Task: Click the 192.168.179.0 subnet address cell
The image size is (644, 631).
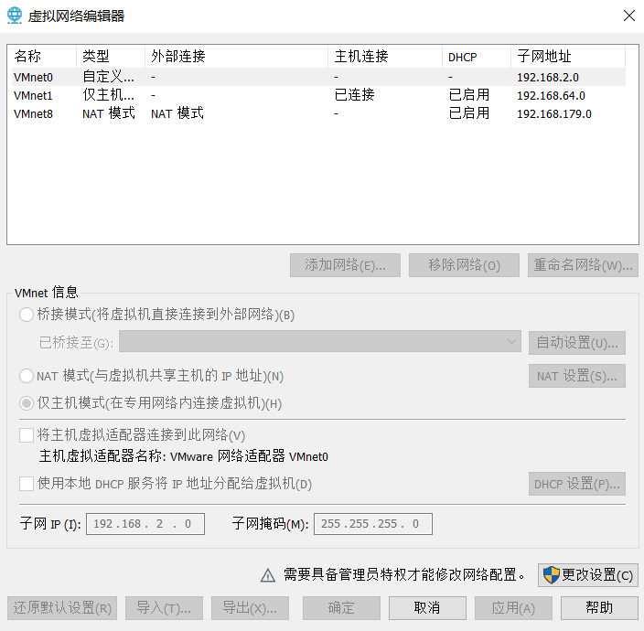Action: [554, 113]
